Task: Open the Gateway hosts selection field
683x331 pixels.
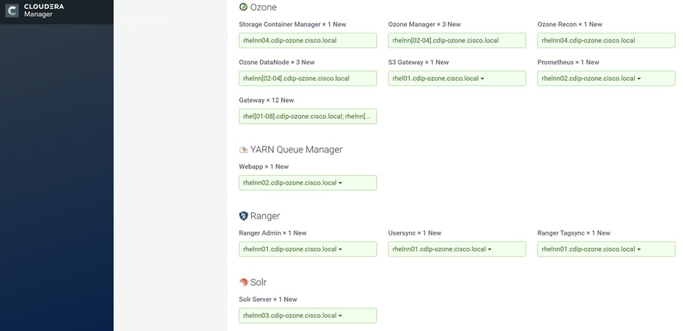Action: [x=308, y=116]
